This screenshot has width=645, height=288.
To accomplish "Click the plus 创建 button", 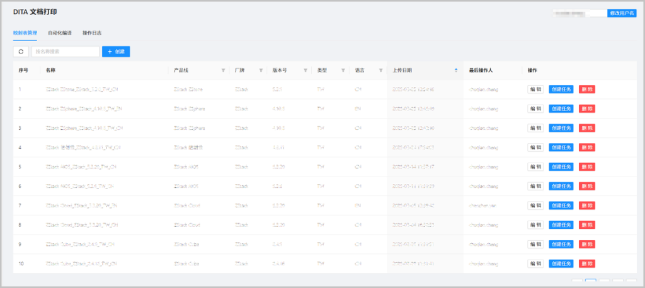I will click(116, 52).
